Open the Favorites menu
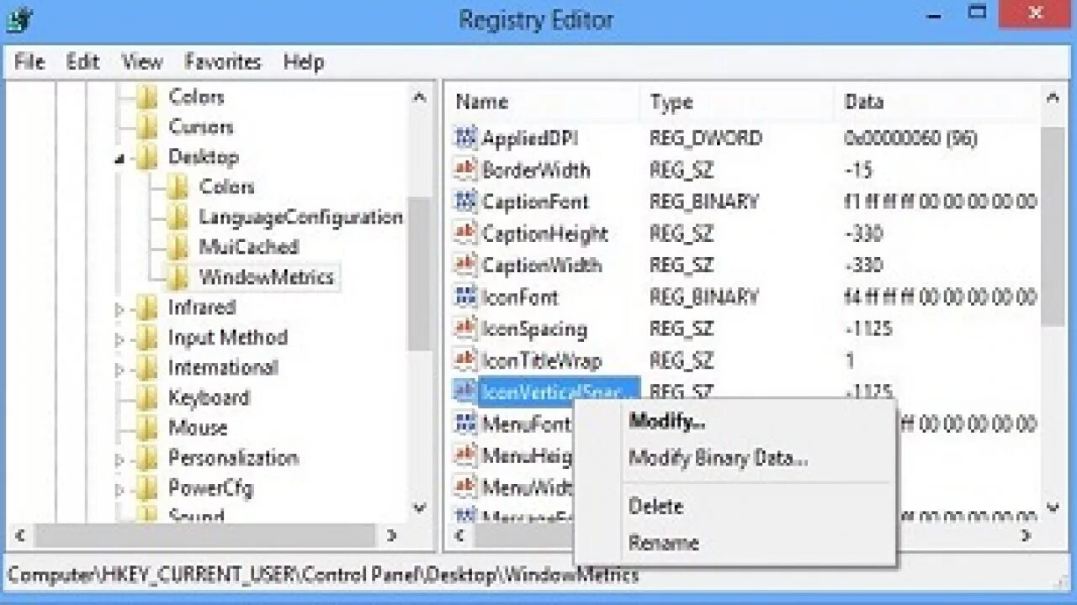 [x=223, y=61]
